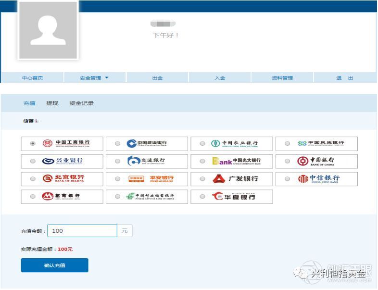Open the 中心首页 navigation item
Viewport: 378px width, 290px height.
point(32,78)
